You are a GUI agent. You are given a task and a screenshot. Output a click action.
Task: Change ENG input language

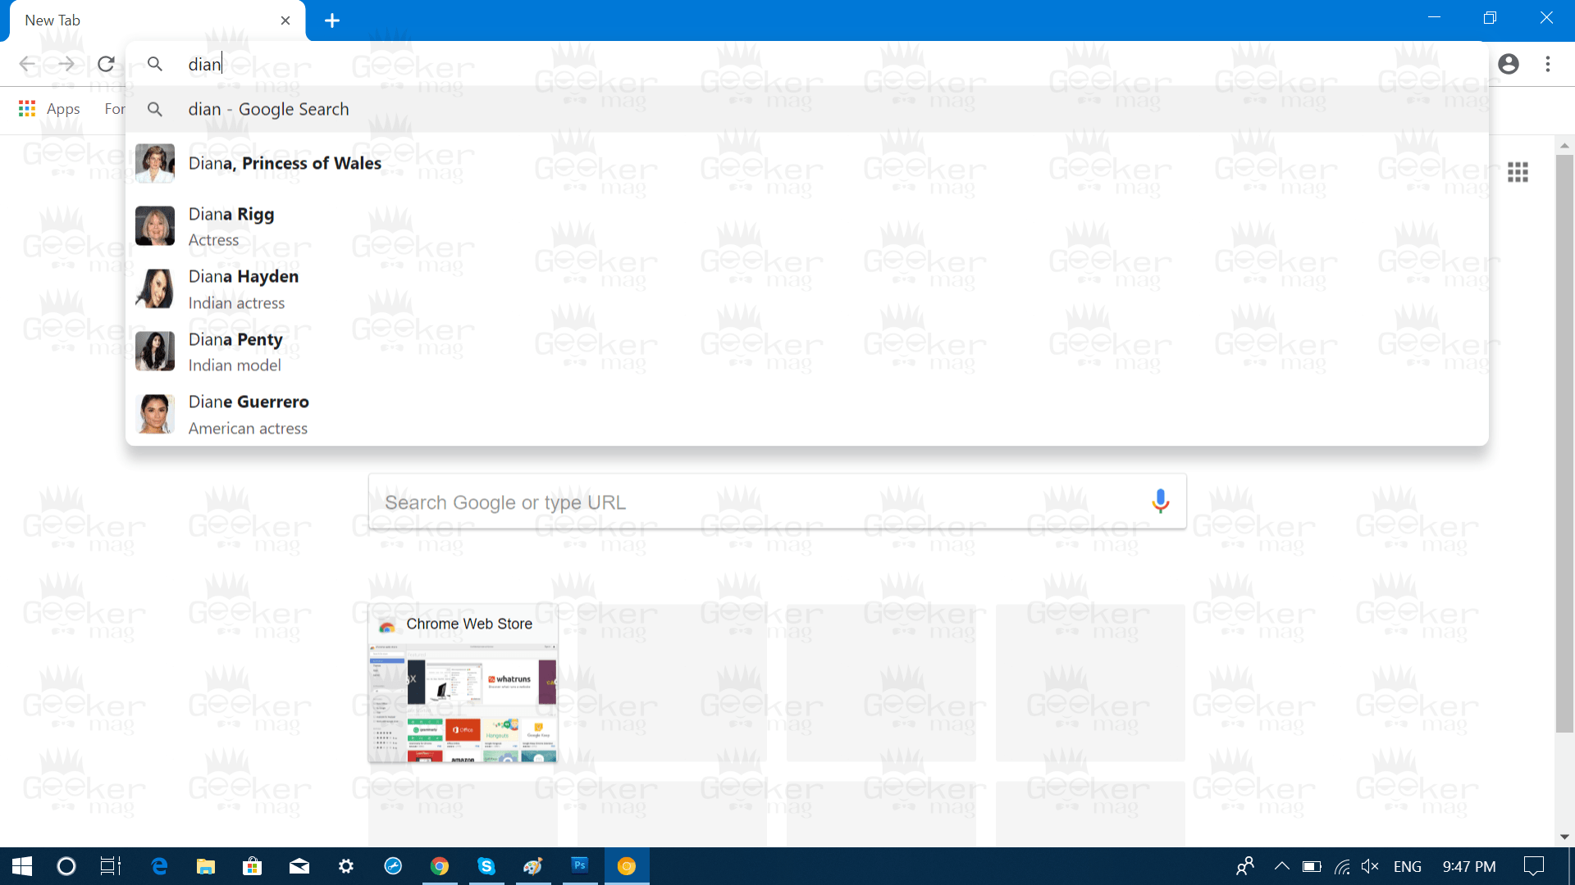pyautogui.click(x=1408, y=866)
